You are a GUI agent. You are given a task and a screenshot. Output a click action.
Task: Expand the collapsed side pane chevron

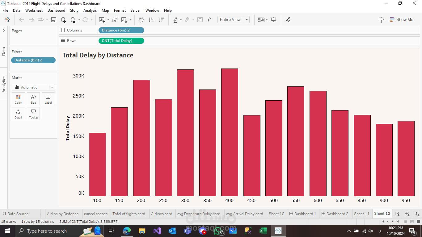[4, 30]
